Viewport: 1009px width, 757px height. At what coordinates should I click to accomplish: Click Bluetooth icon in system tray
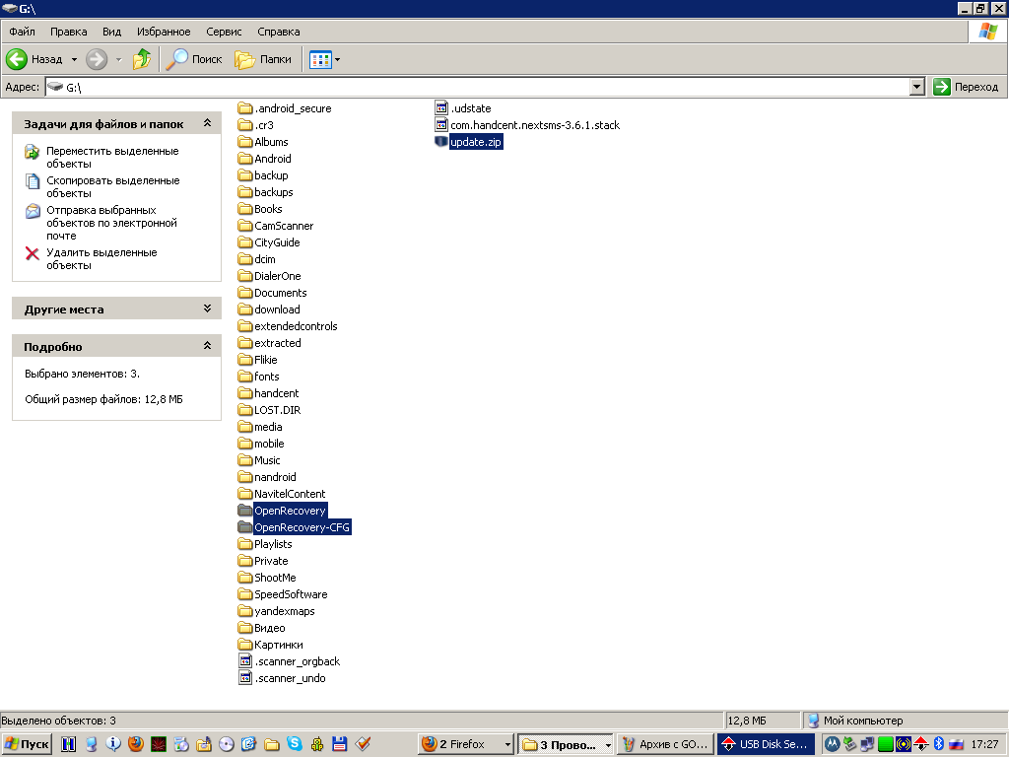pos(938,744)
